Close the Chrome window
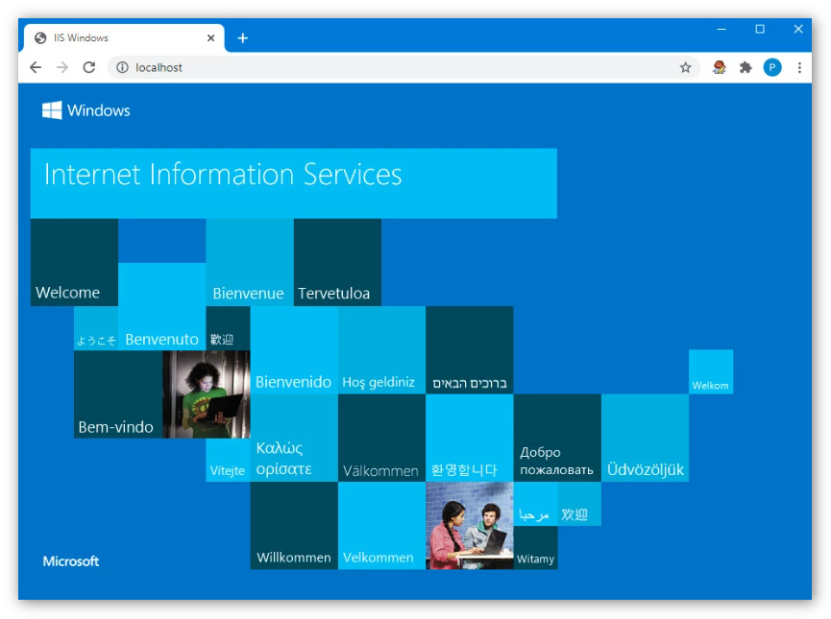The height and width of the screenshot is (619, 831). coord(798,29)
